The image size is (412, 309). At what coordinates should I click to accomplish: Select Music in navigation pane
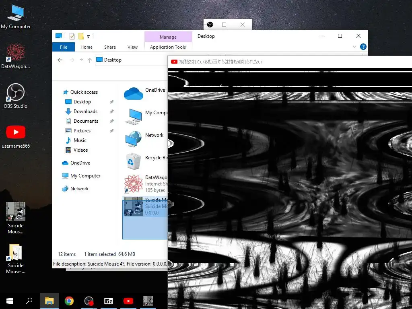[x=76, y=140]
